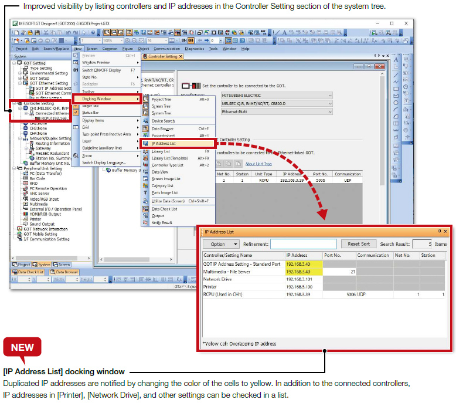This screenshot has width=456, height=403.
Task: Open Bar Code setting in system tree
Action: click(x=37, y=178)
